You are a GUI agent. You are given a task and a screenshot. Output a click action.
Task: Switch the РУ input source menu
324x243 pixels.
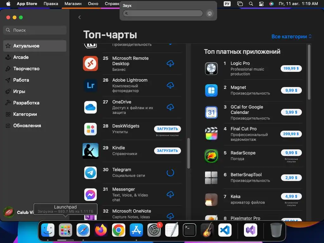point(227,4)
